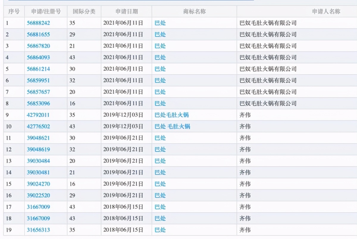The image size is (357, 239).
Task: Select date 2018年06月15日 in row 19
Action: pyautogui.click(x=123, y=230)
